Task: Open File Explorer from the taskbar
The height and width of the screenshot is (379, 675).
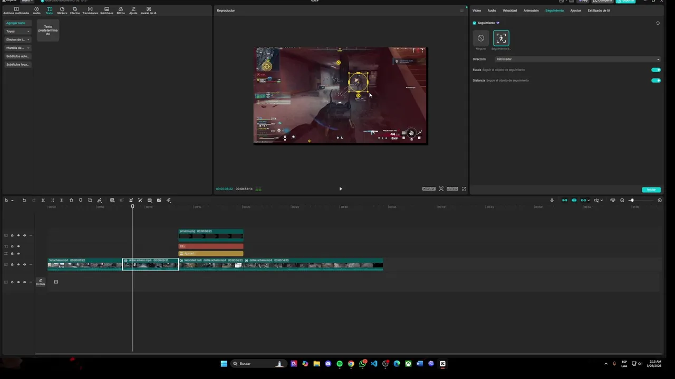Action: (316, 364)
